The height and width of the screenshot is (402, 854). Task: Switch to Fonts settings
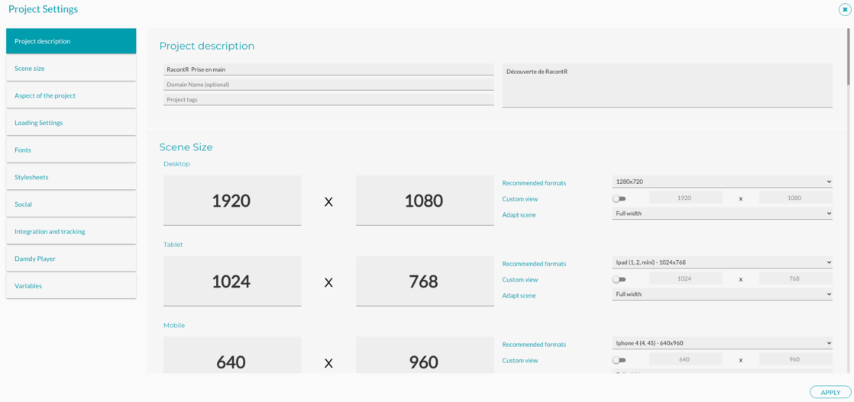pos(71,150)
